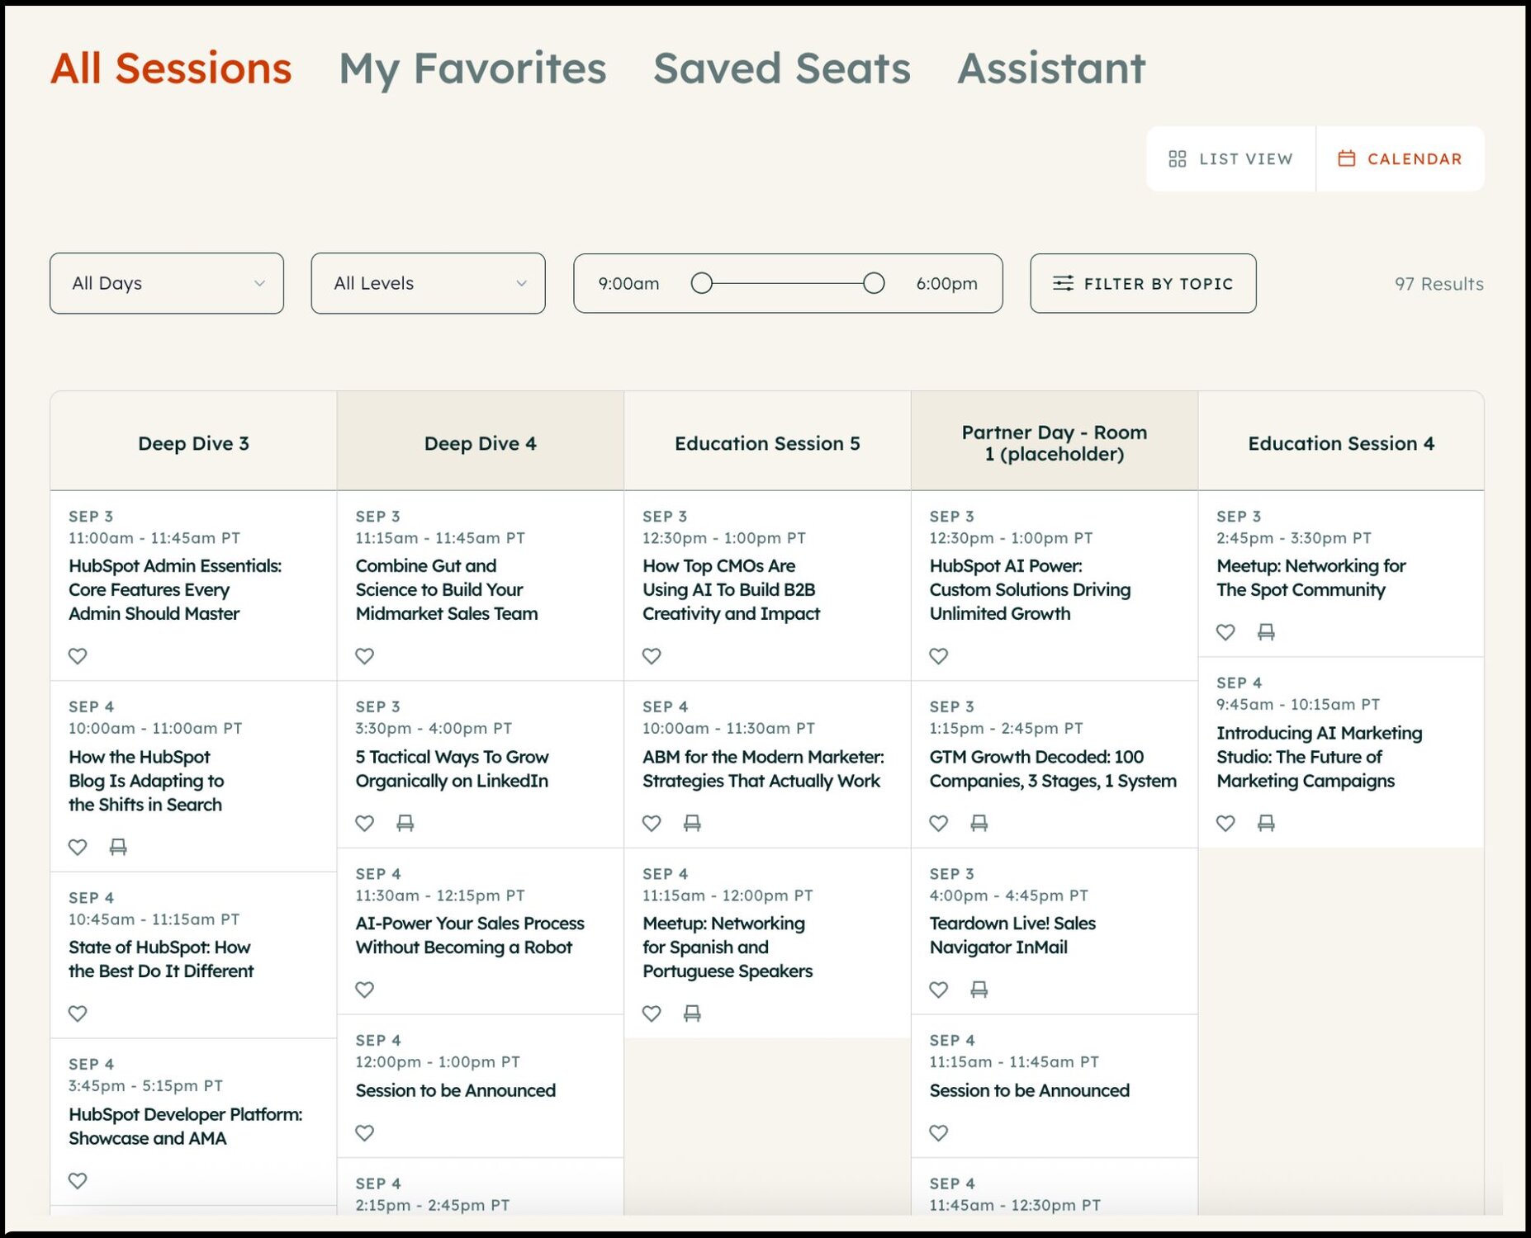Favorite How the HubSpot Blog Is Adapting session
Viewport: 1531px width, 1238px height.
pos(78,847)
